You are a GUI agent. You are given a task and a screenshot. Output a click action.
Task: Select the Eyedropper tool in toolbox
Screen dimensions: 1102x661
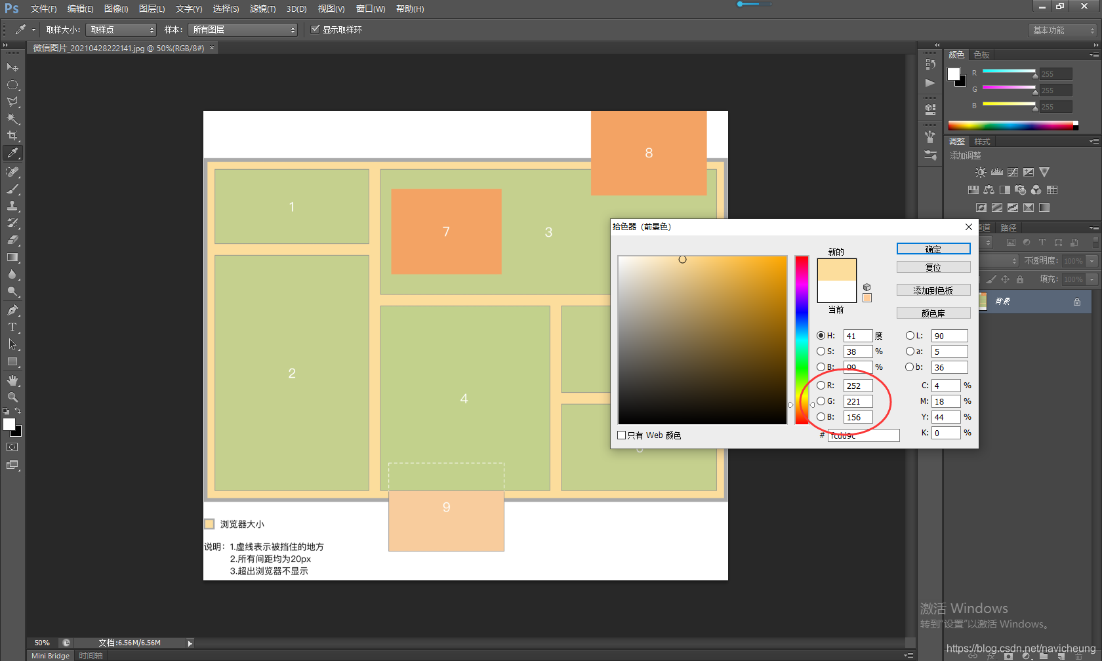(12, 153)
